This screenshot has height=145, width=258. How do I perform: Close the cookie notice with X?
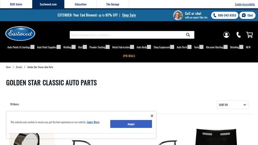coord(152,116)
